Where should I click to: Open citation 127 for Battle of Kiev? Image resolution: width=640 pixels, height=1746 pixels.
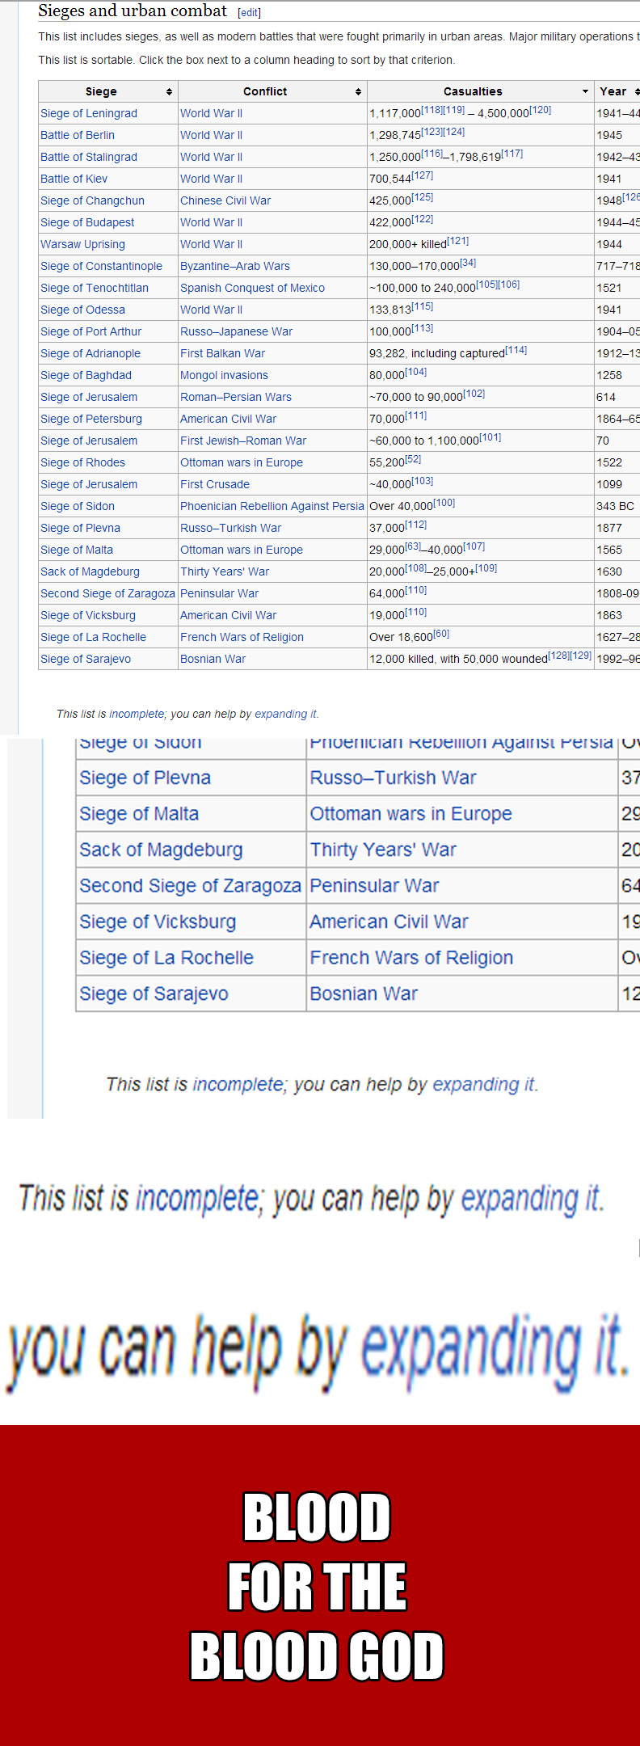[423, 175]
